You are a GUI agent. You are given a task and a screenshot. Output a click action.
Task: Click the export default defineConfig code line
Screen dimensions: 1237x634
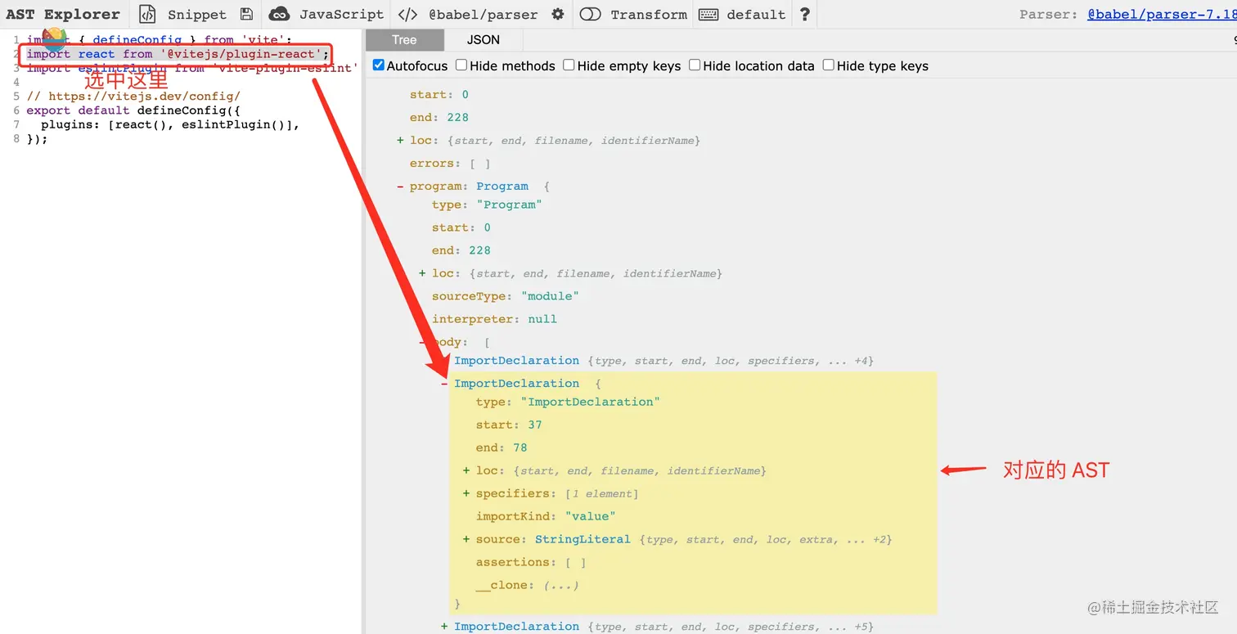click(133, 110)
